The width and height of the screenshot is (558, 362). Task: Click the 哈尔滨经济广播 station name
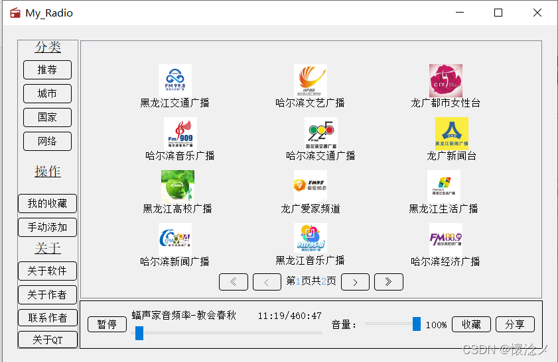446,261
